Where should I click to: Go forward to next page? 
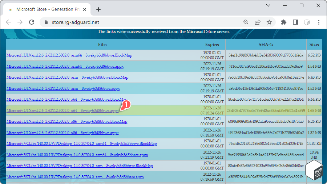coord(20,22)
